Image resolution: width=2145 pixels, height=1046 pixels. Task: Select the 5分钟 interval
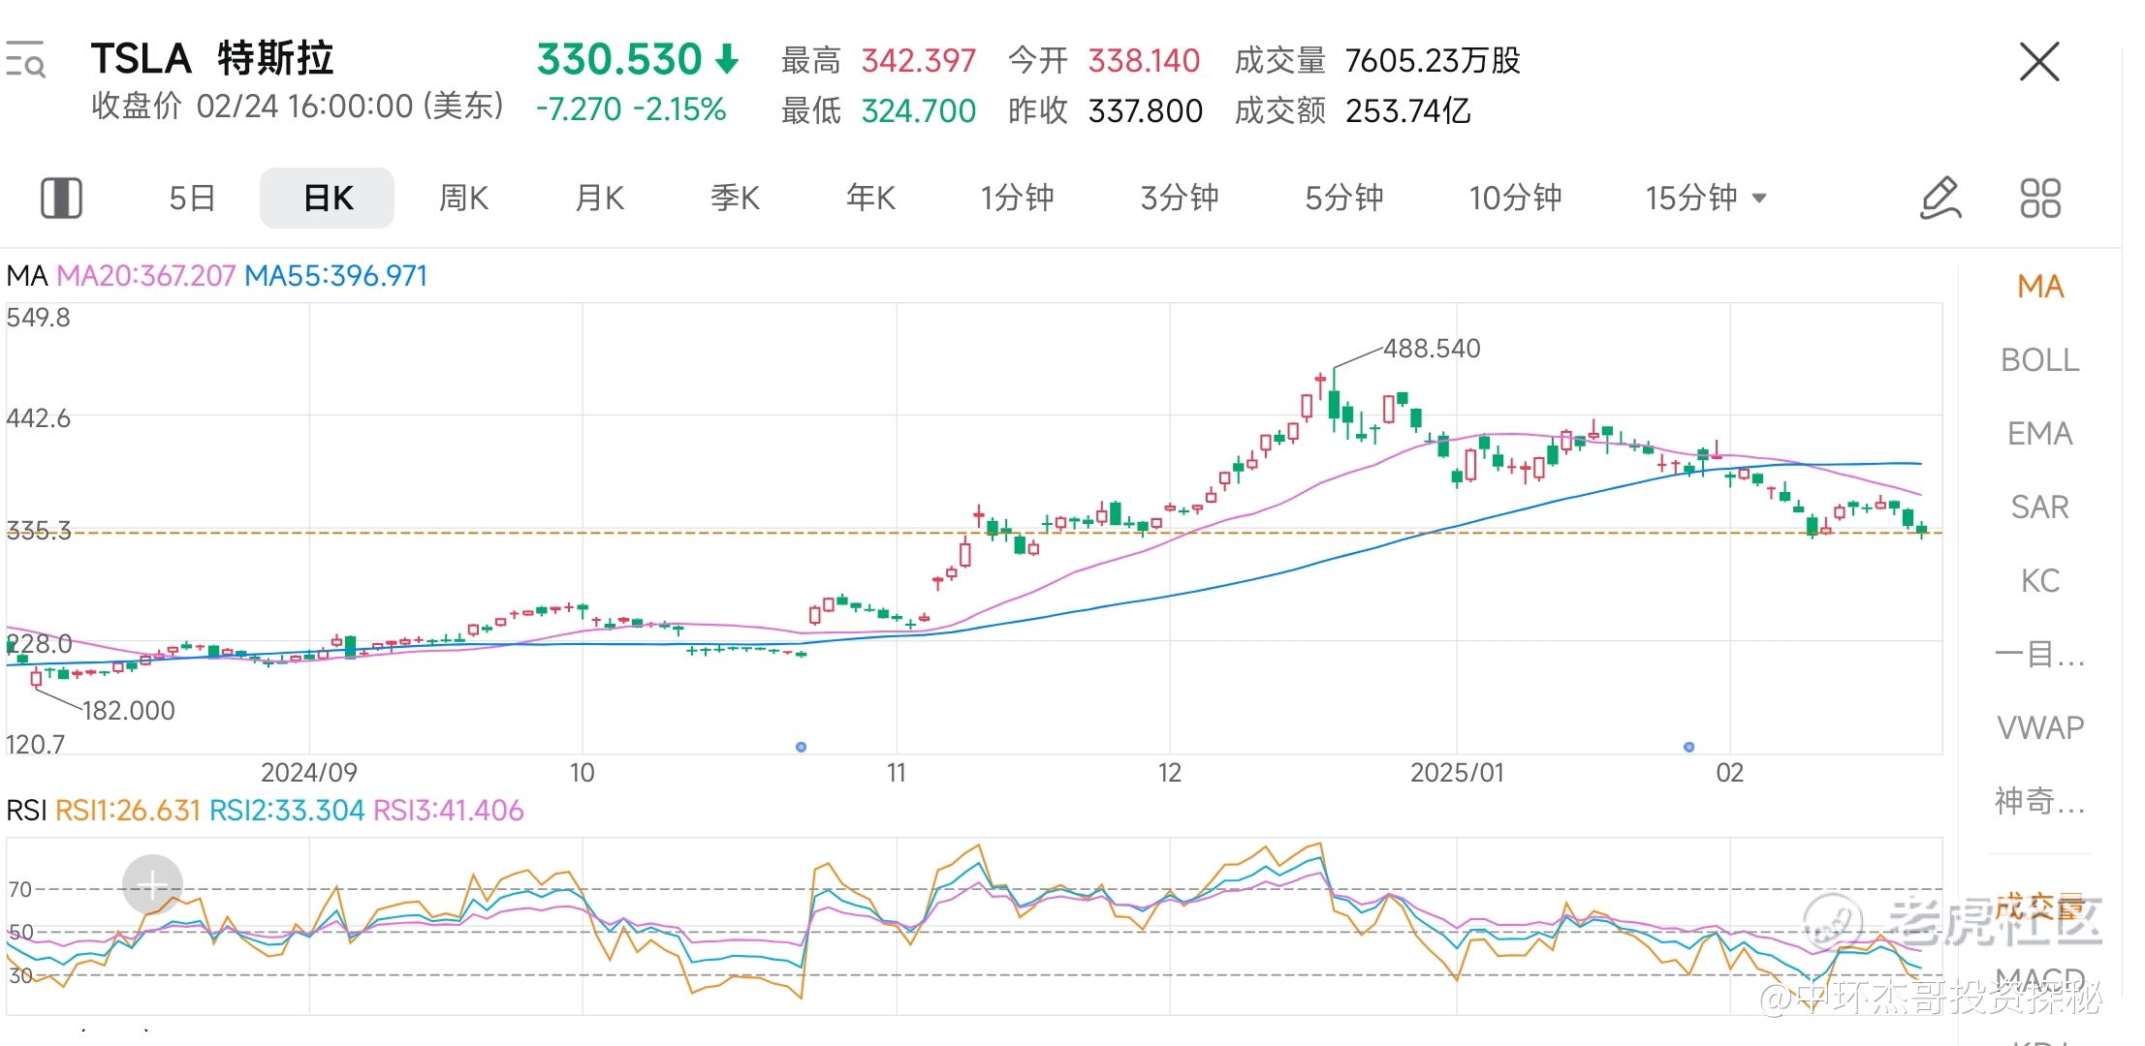coord(1344,199)
